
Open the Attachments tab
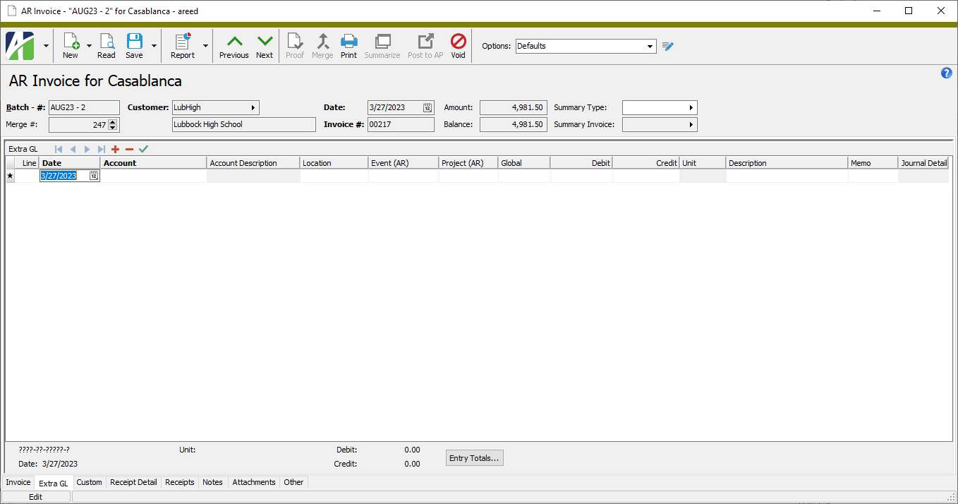pos(253,482)
